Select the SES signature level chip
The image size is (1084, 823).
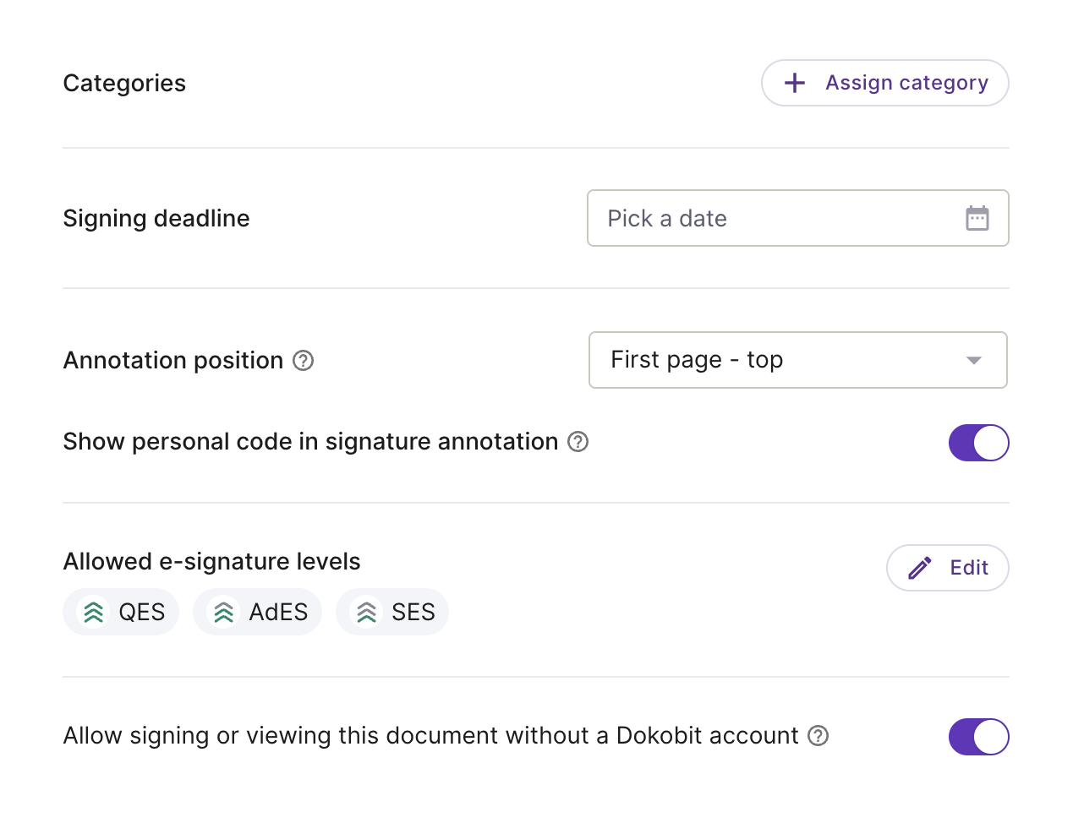392,612
